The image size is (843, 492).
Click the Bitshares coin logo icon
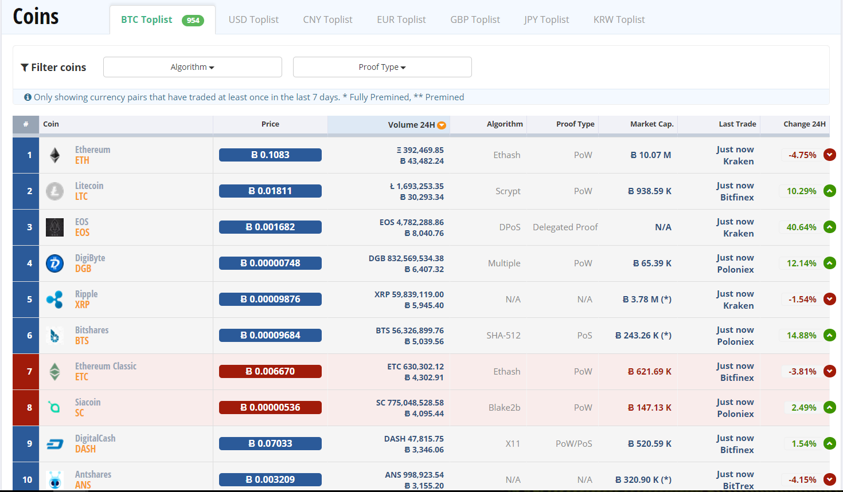54,336
